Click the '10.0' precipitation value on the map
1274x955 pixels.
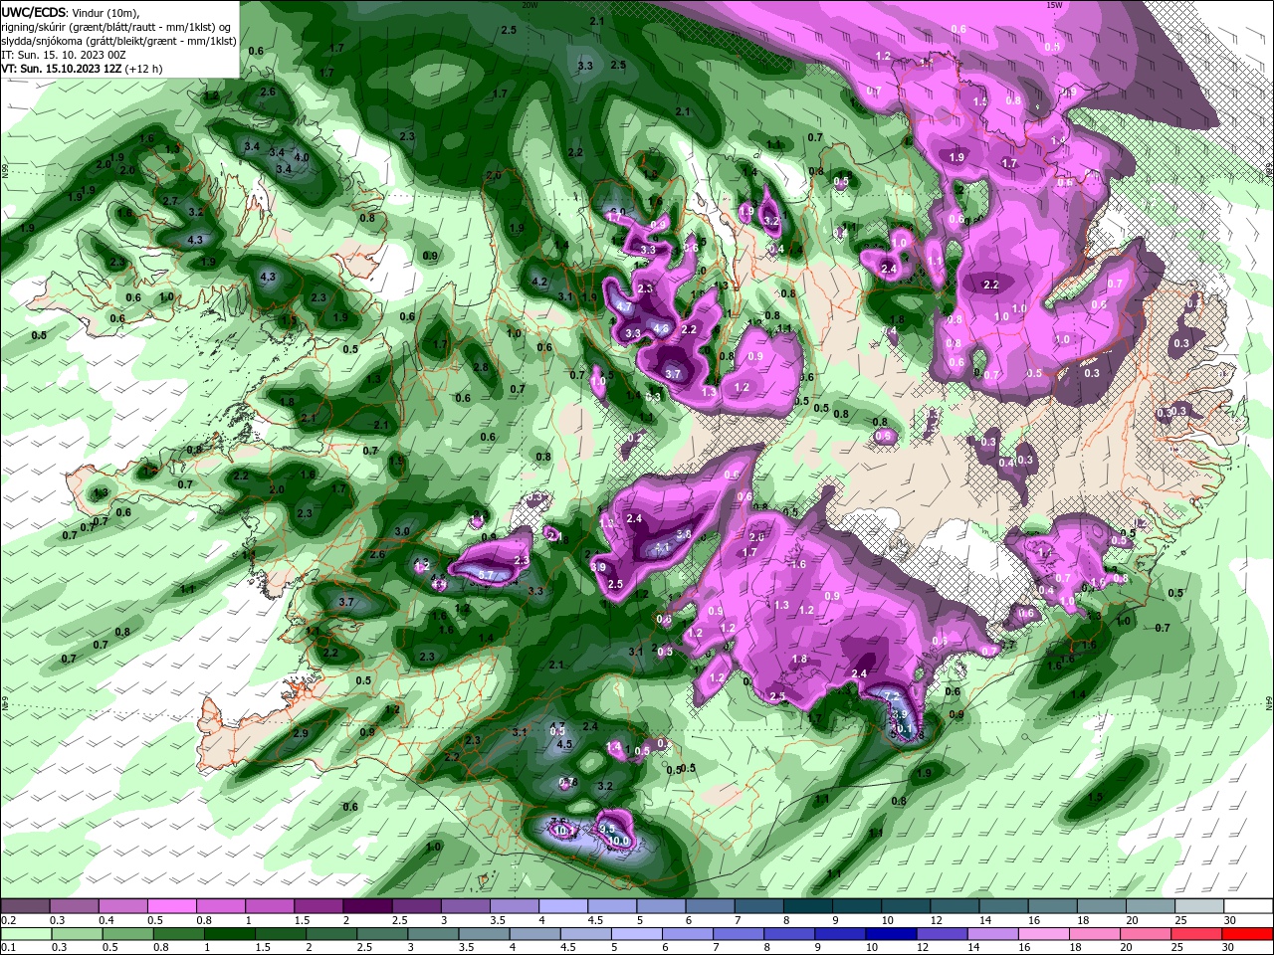coord(619,841)
